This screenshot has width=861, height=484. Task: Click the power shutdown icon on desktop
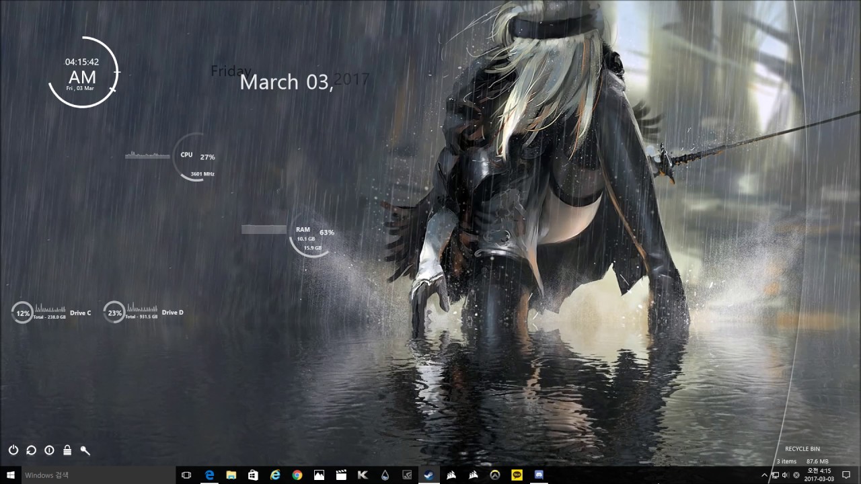[x=13, y=450]
